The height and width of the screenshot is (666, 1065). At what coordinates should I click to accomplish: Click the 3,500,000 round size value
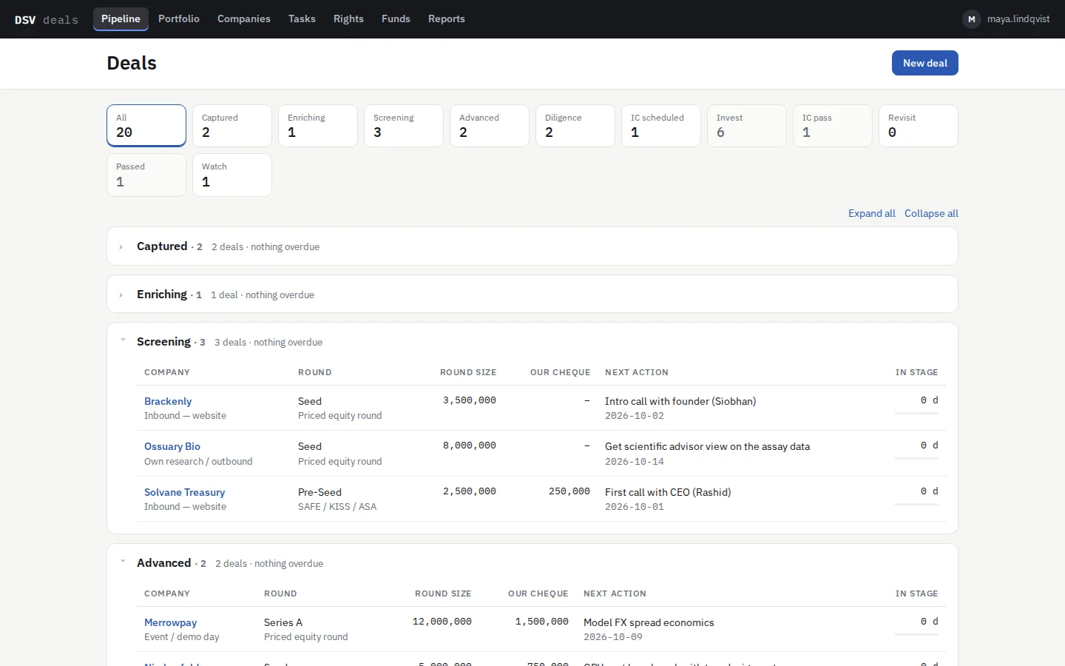click(x=470, y=400)
